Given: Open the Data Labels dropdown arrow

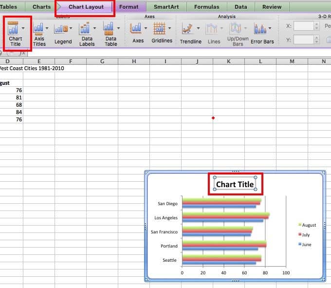Looking at the screenshot, I should click(94, 28).
